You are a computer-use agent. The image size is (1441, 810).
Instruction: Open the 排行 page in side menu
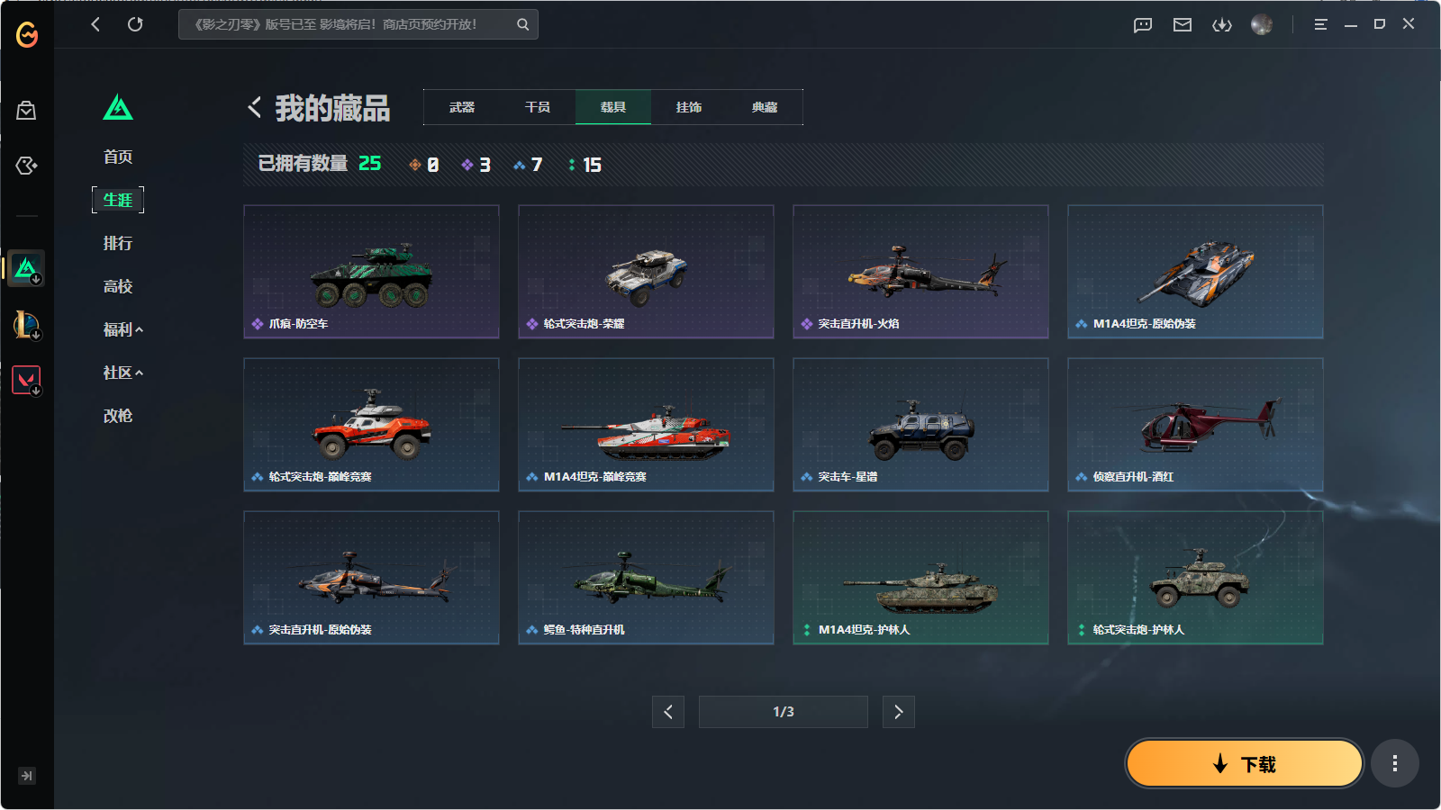(118, 243)
